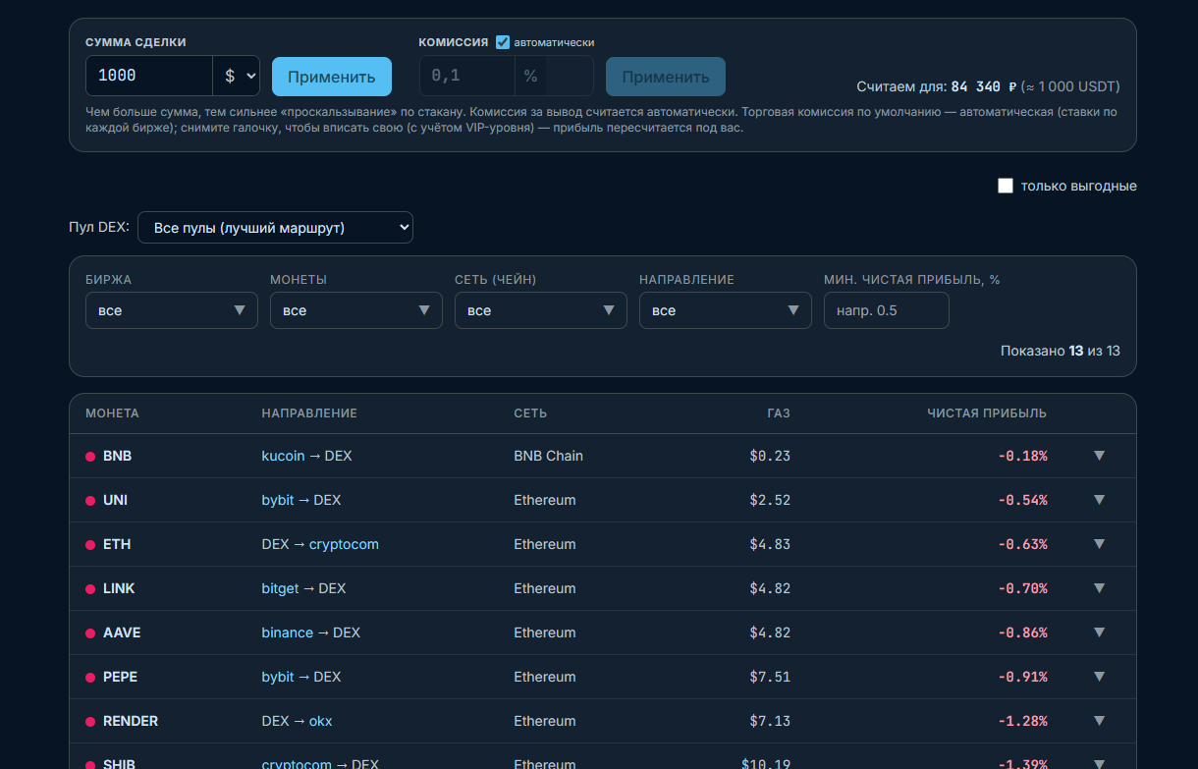Apply the deal sum with Применить
The height and width of the screenshot is (769, 1198).
pos(332,77)
